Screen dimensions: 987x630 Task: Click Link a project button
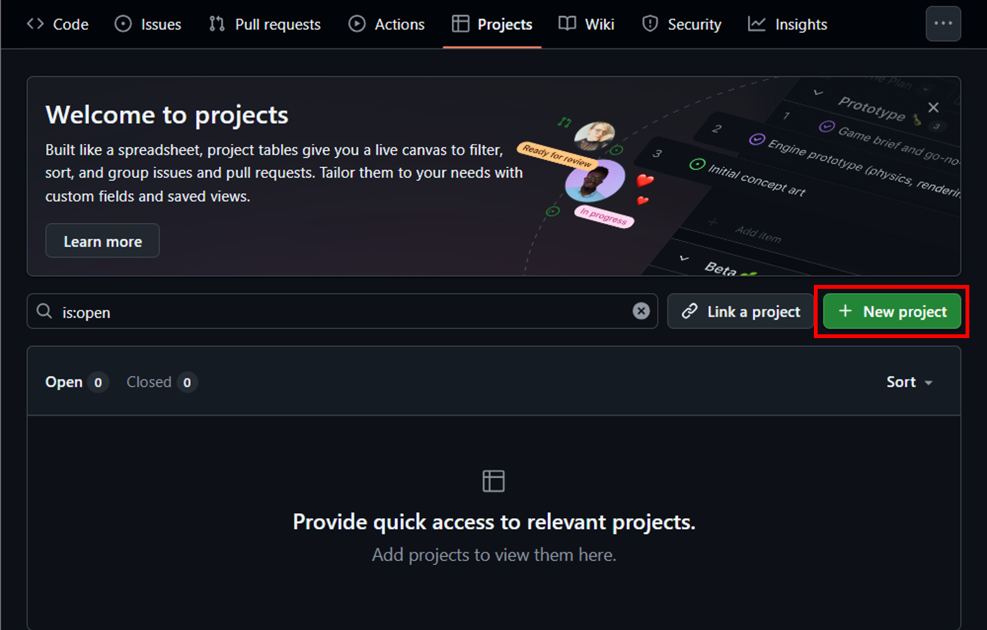pos(741,312)
